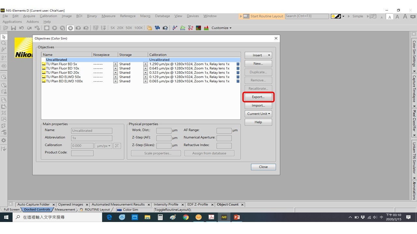Open the Calibration menu
The image size is (417, 234).
(x=48, y=16)
